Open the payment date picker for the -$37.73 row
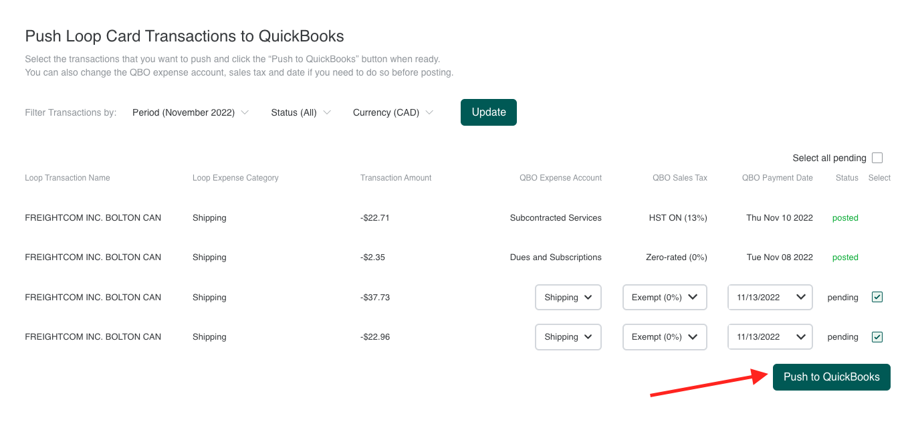The width and height of the screenshot is (910, 428). click(x=770, y=297)
